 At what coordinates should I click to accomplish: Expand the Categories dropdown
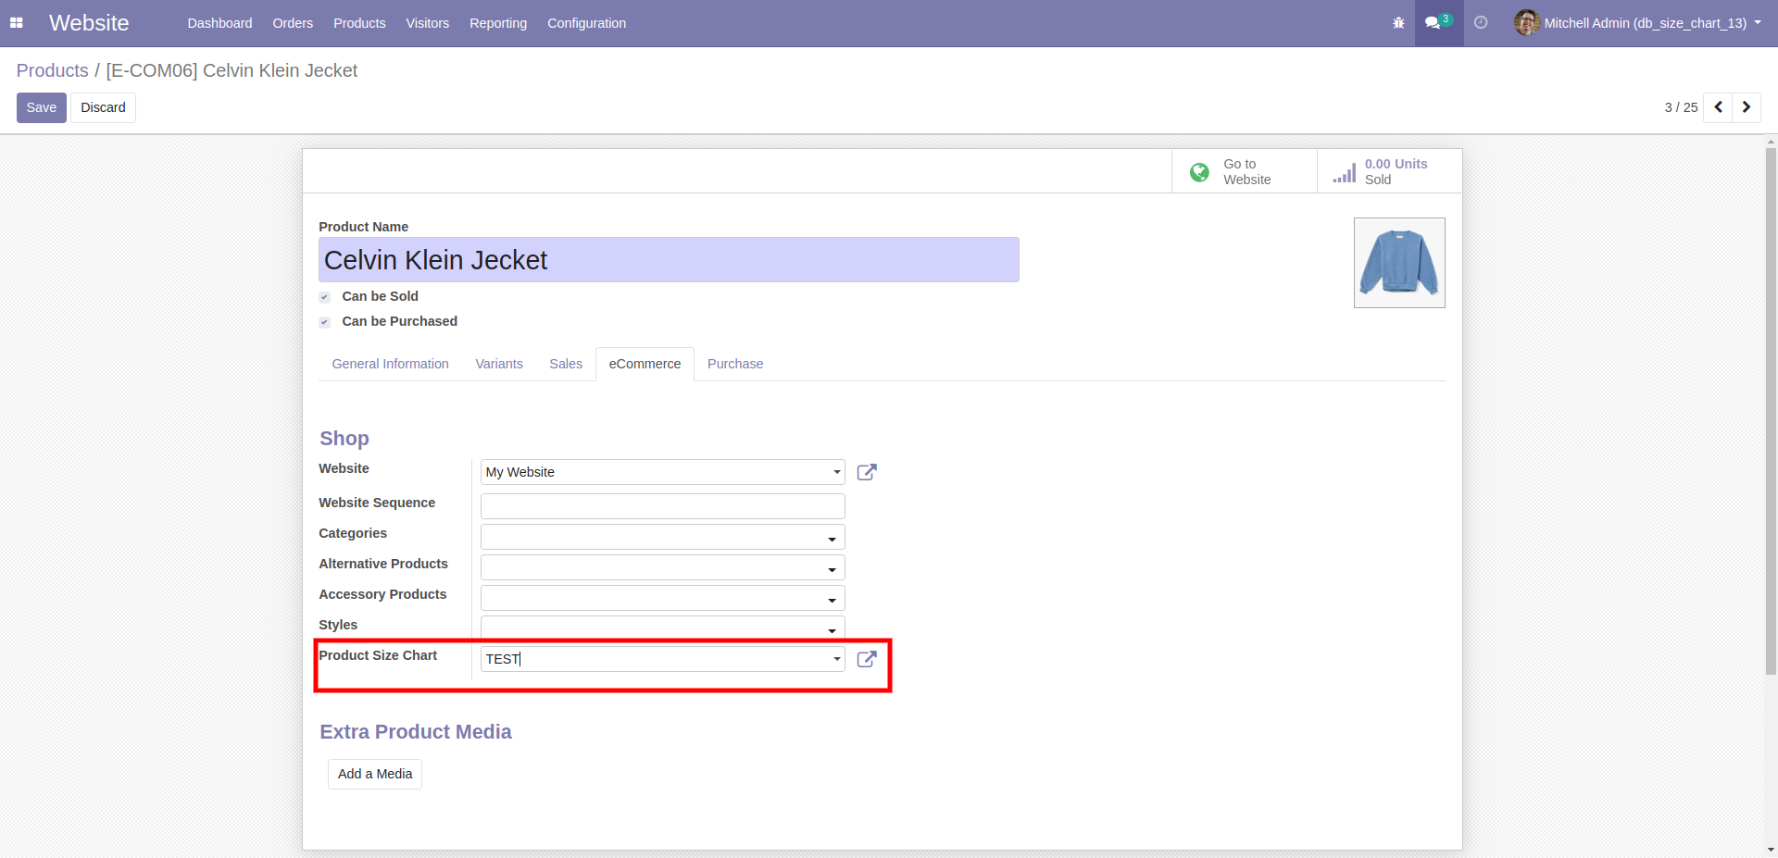tap(832, 538)
